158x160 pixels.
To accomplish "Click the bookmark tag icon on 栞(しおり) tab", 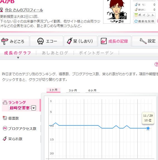I will point(70,41).
